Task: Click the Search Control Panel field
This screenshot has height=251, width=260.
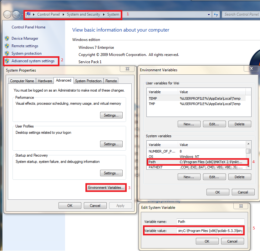Action: click(241, 14)
